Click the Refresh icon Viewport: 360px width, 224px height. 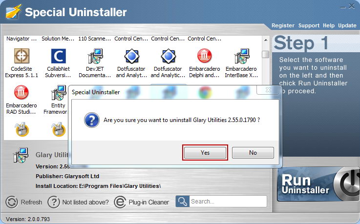click(x=12, y=202)
